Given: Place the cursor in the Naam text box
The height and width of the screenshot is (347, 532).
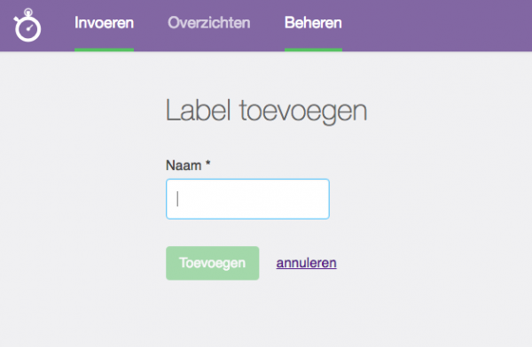Looking at the screenshot, I should [247, 199].
